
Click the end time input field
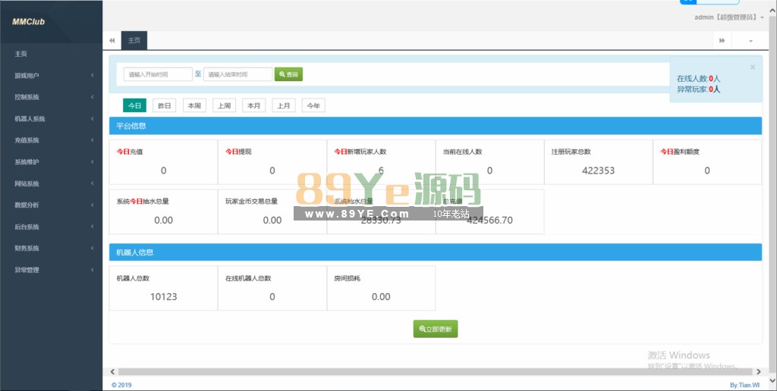[238, 74]
